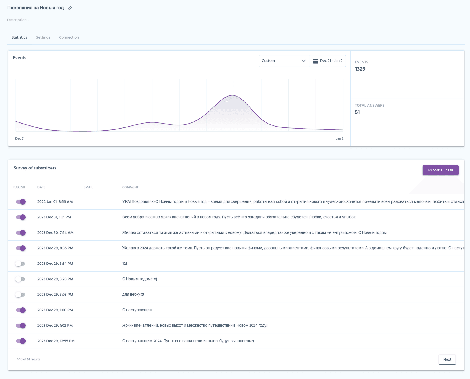Image resolution: width=470 pixels, height=379 pixels.
Task: Open the Custom period dropdown
Action: 284,61
